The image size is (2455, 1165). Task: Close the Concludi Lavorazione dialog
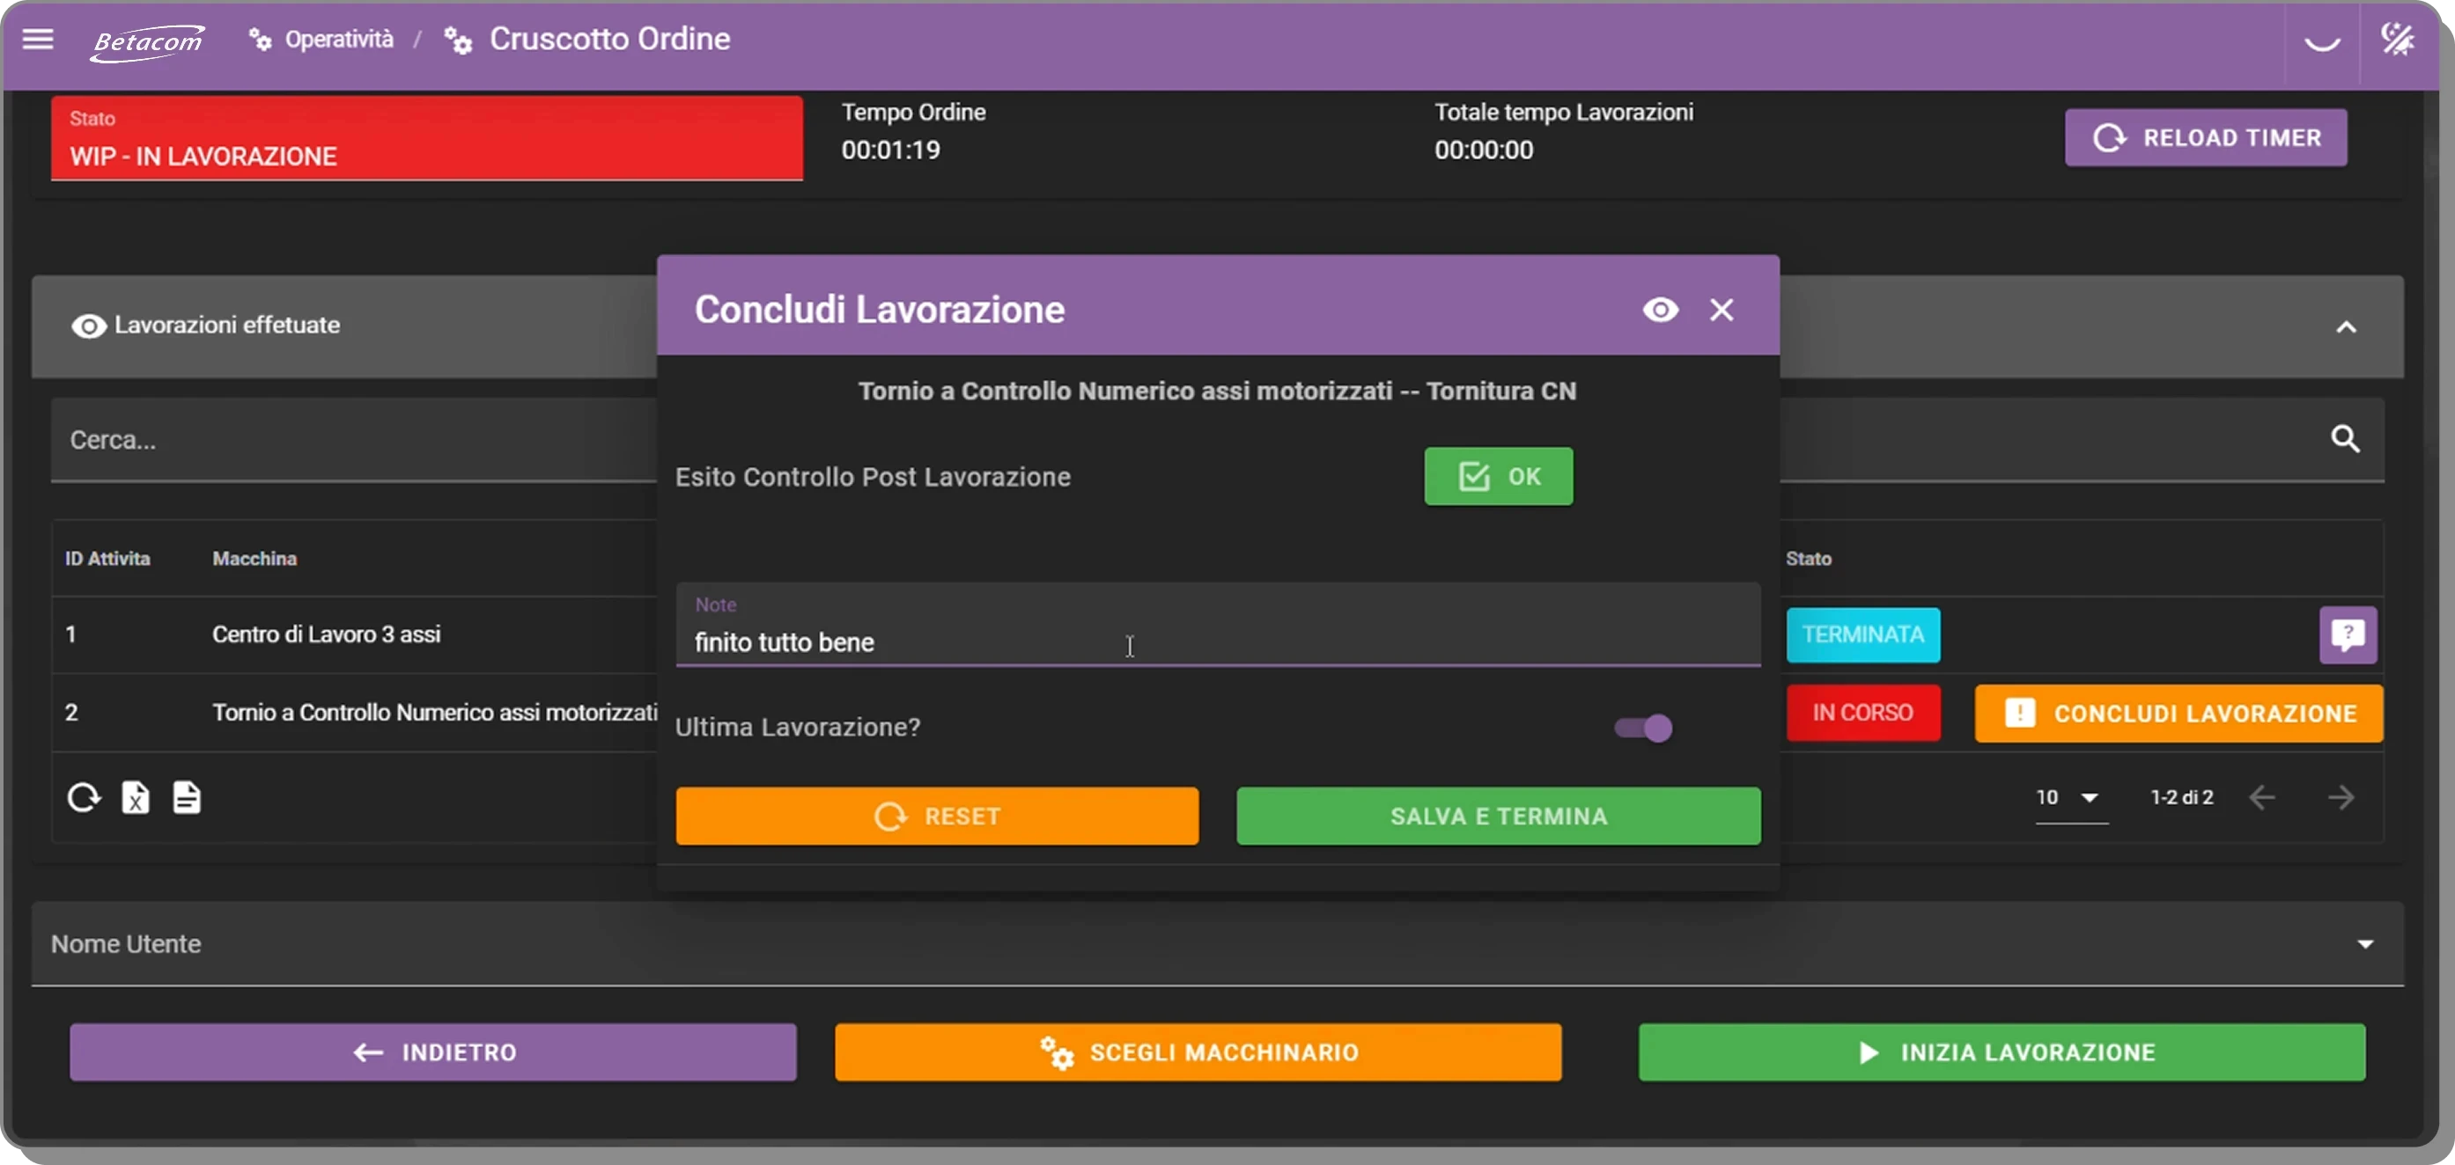click(1721, 310)
